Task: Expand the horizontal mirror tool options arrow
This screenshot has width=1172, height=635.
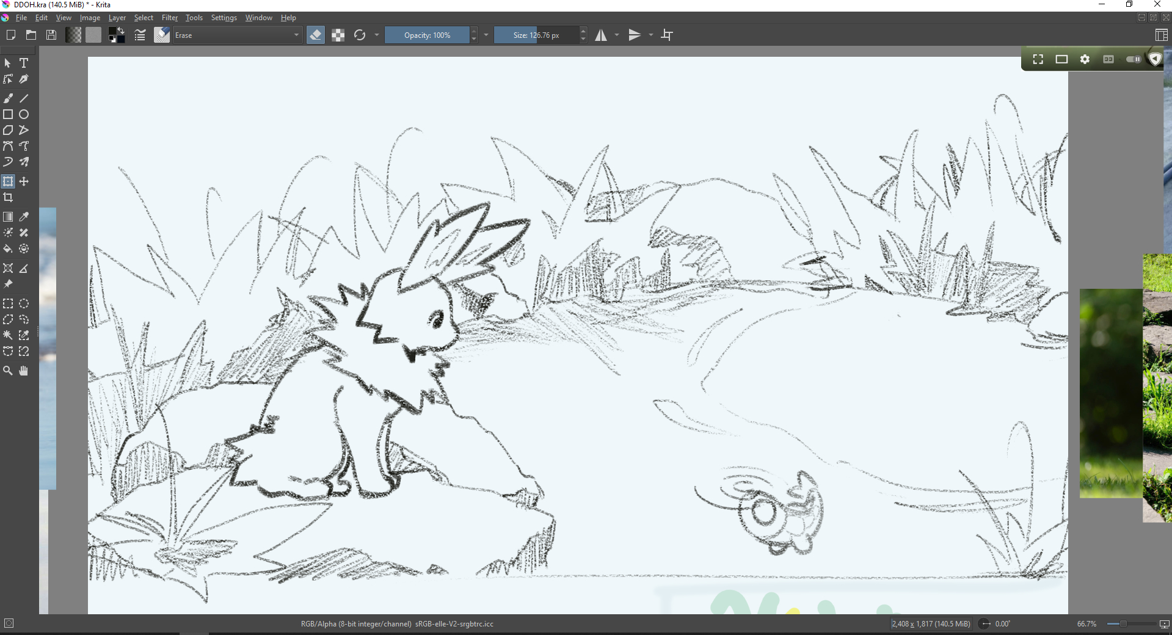Action: point(617,35)
